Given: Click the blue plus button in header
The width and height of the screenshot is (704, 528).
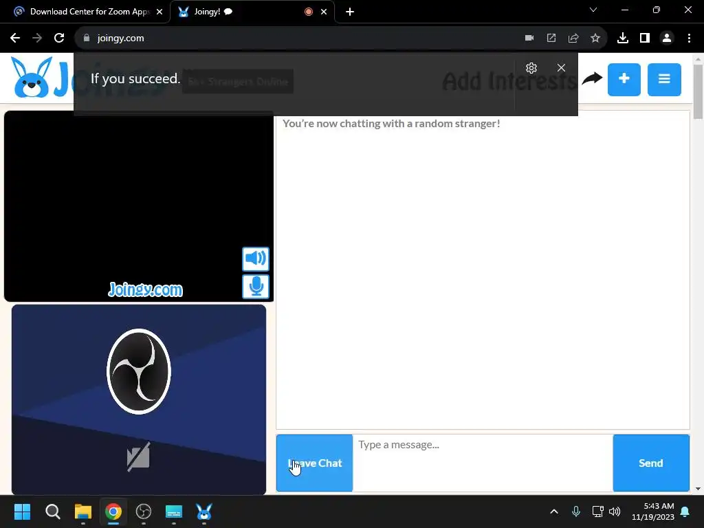Looking at the screenshot, I should click(624, 80).
